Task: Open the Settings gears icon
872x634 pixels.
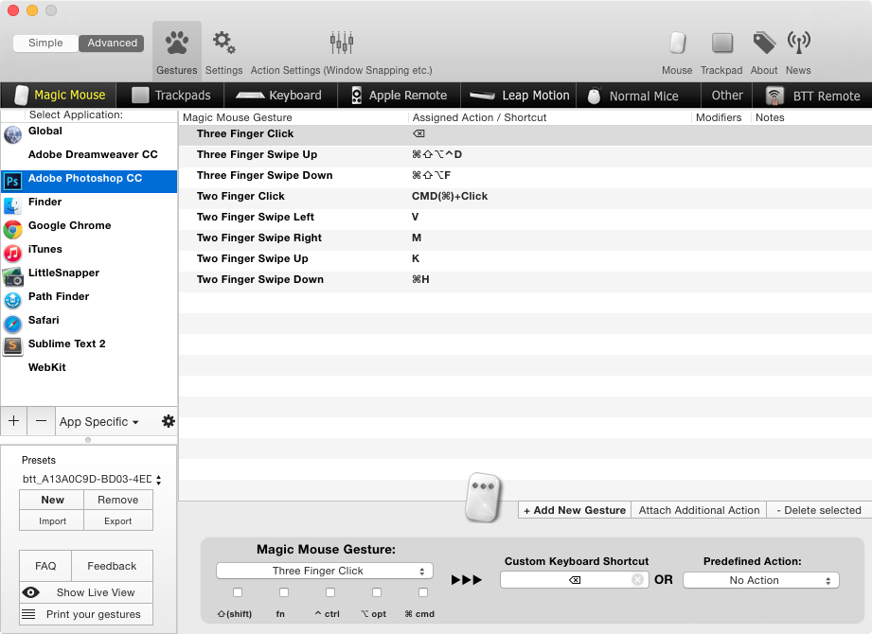Action: (x=223, y=43)
